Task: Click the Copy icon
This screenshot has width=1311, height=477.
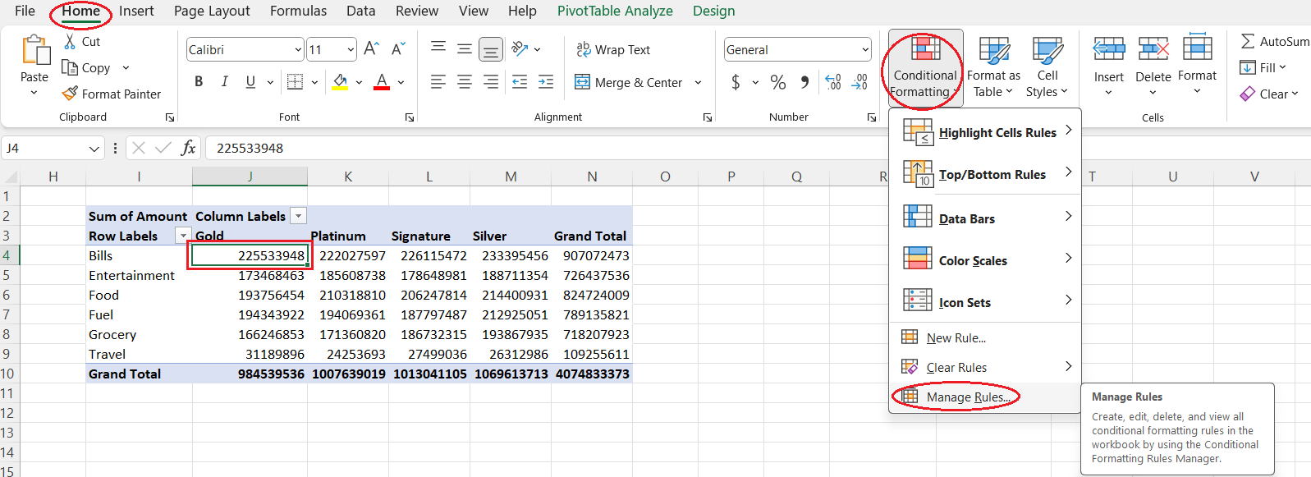Action: pos(71,67)
